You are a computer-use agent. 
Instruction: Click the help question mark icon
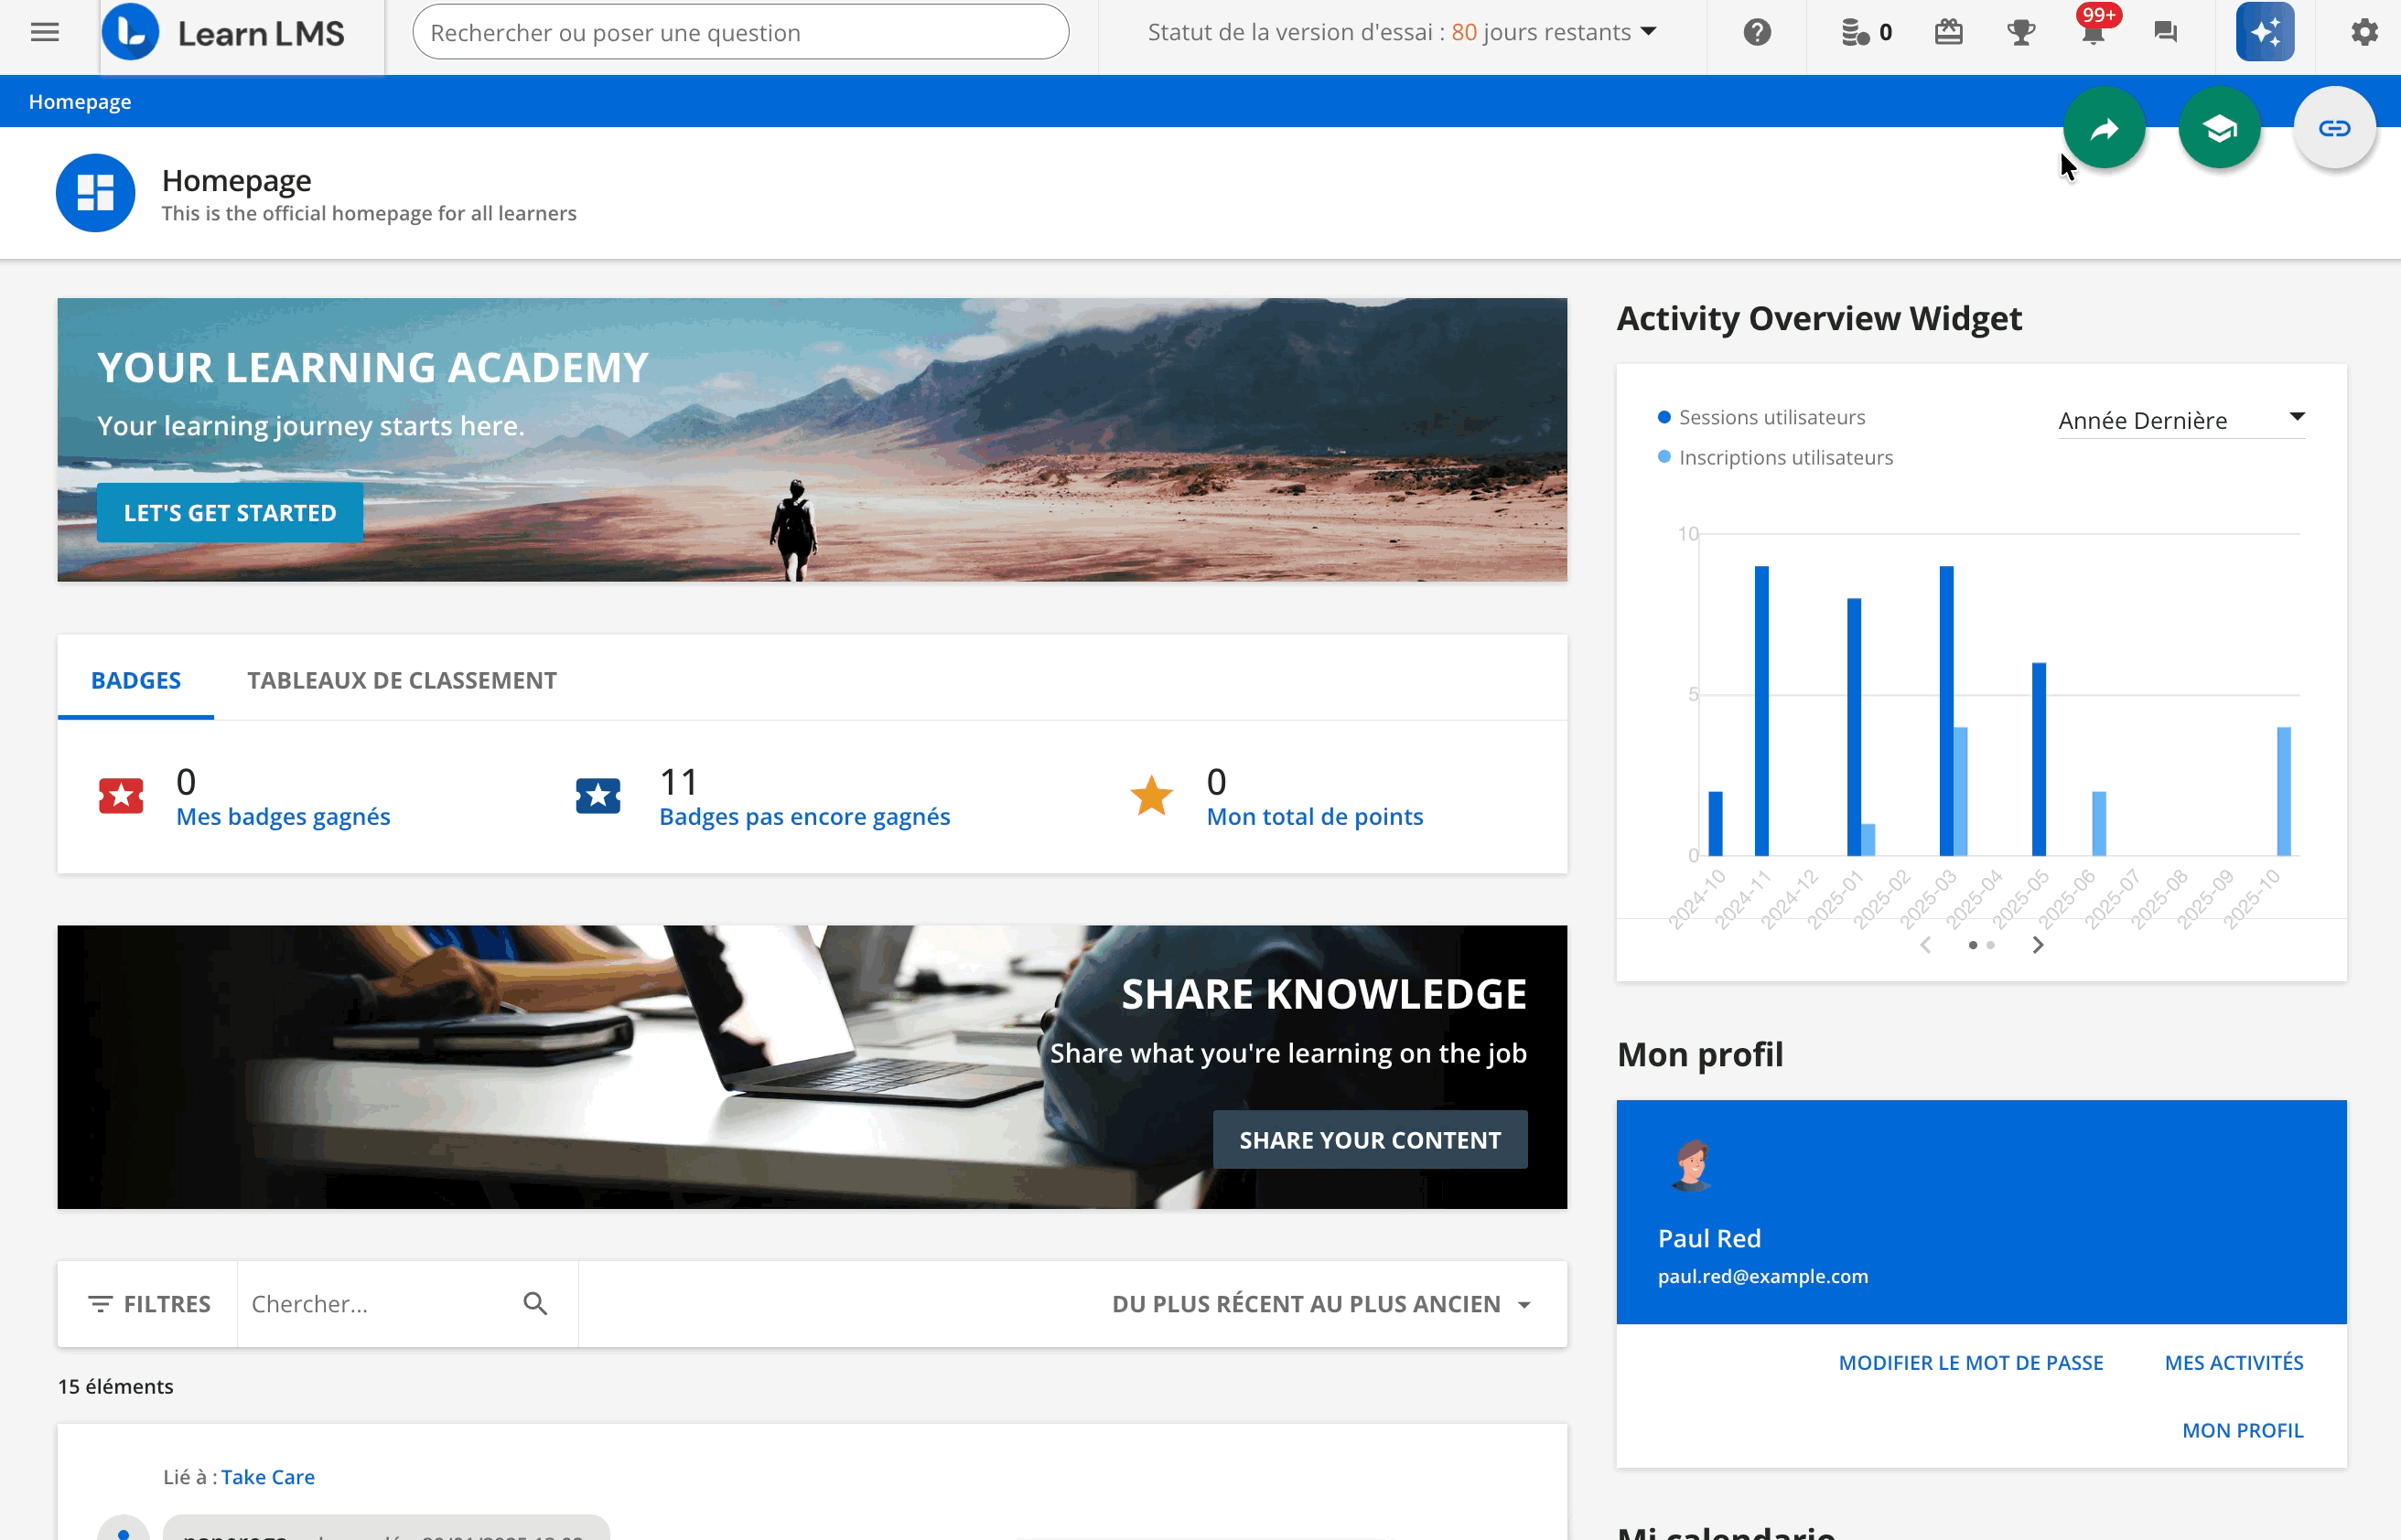[1757, 32]
